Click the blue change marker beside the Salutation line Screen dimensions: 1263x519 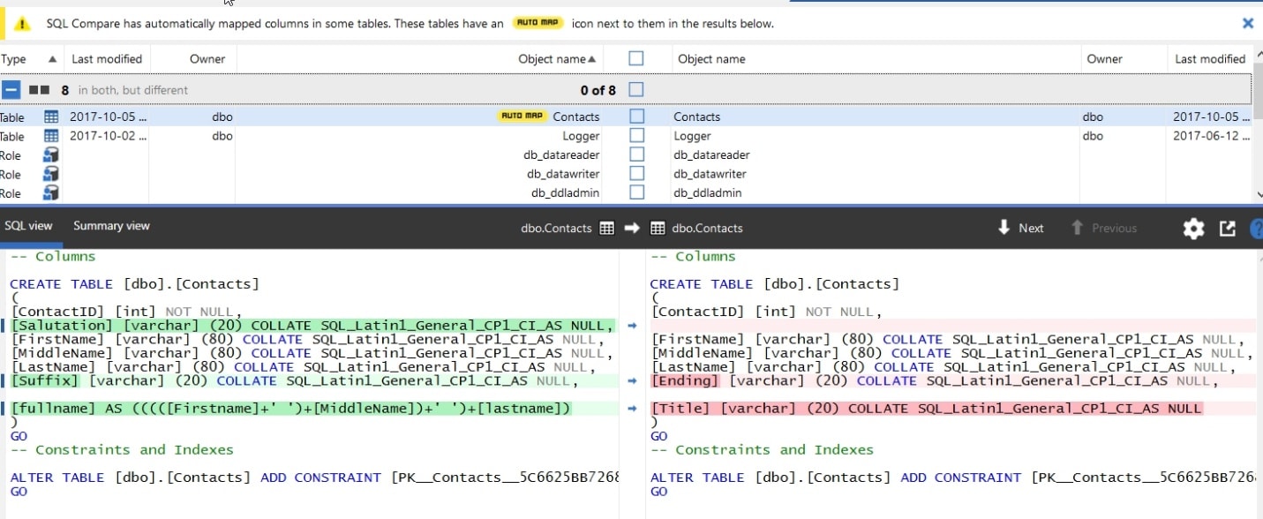(x=3, y=326)
